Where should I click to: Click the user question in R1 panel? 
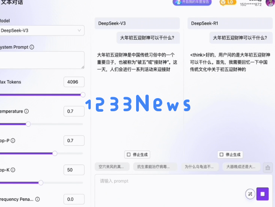tap(241, 38)
